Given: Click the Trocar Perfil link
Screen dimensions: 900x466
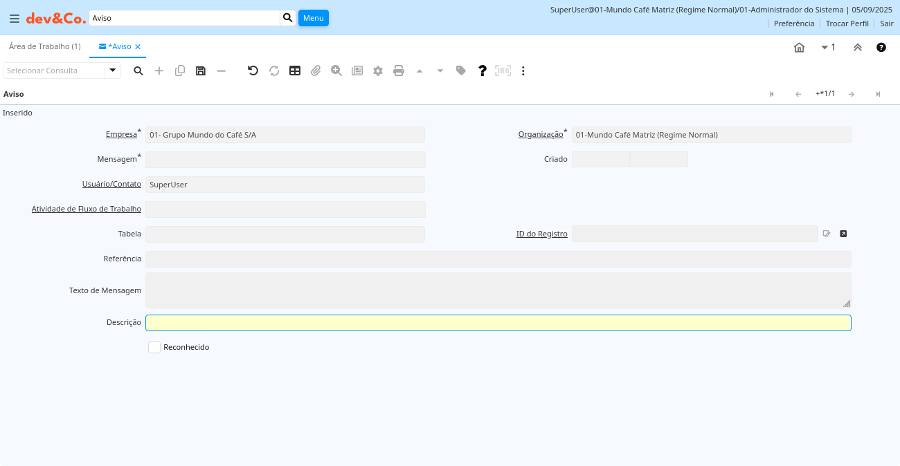Looking at the screenshot, I should (x=847, y=24).
